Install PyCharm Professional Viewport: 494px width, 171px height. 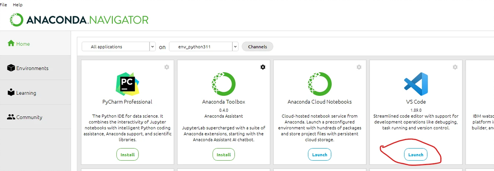pos(127,154)
